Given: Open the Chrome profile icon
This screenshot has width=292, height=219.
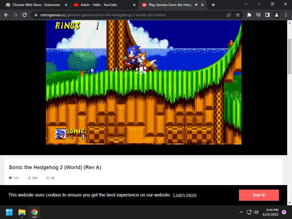Looking at the screenshot, I should (x=276, y=15).
